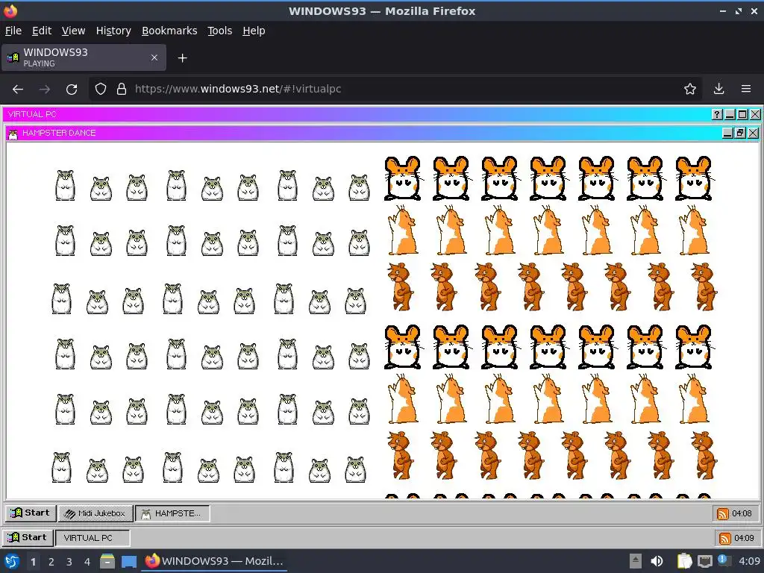Click the show desktop panel icon

[x=128, y=561]
